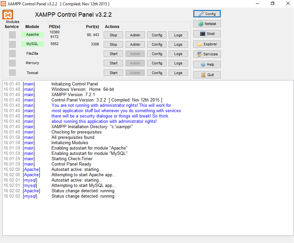Click MySQL PID 5852

55,44
